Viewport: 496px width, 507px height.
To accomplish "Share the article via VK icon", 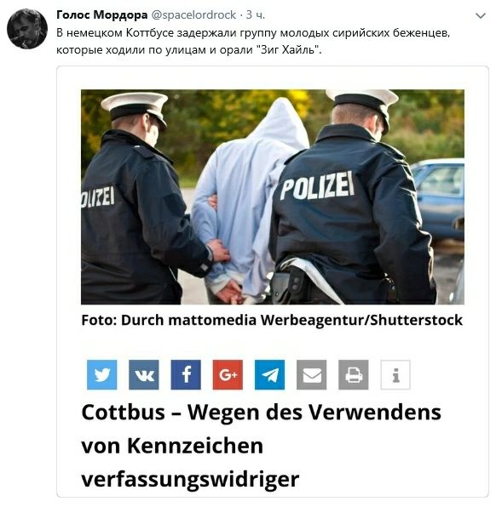I will point(144,374).
